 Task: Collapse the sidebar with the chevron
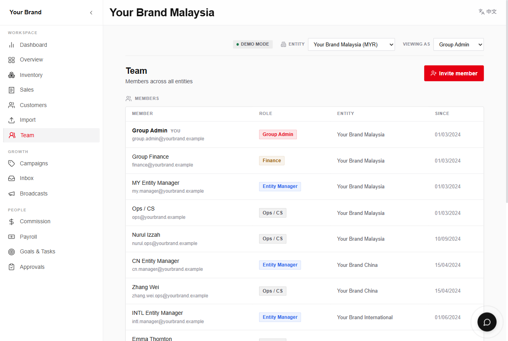tap(91, 13)
